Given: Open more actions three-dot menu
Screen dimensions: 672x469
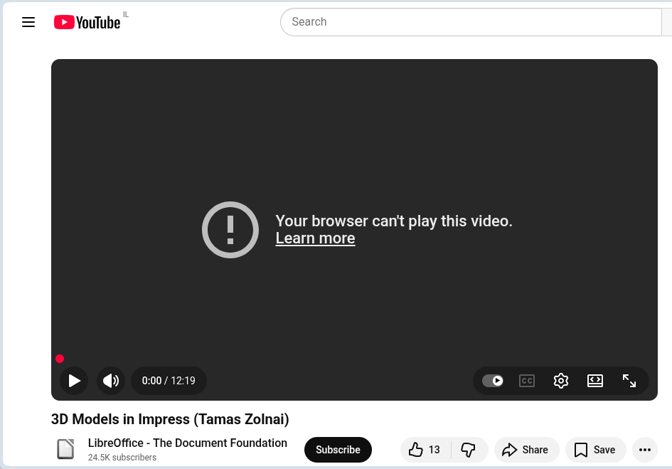Looking at the screenshot, I should [645, 450].
